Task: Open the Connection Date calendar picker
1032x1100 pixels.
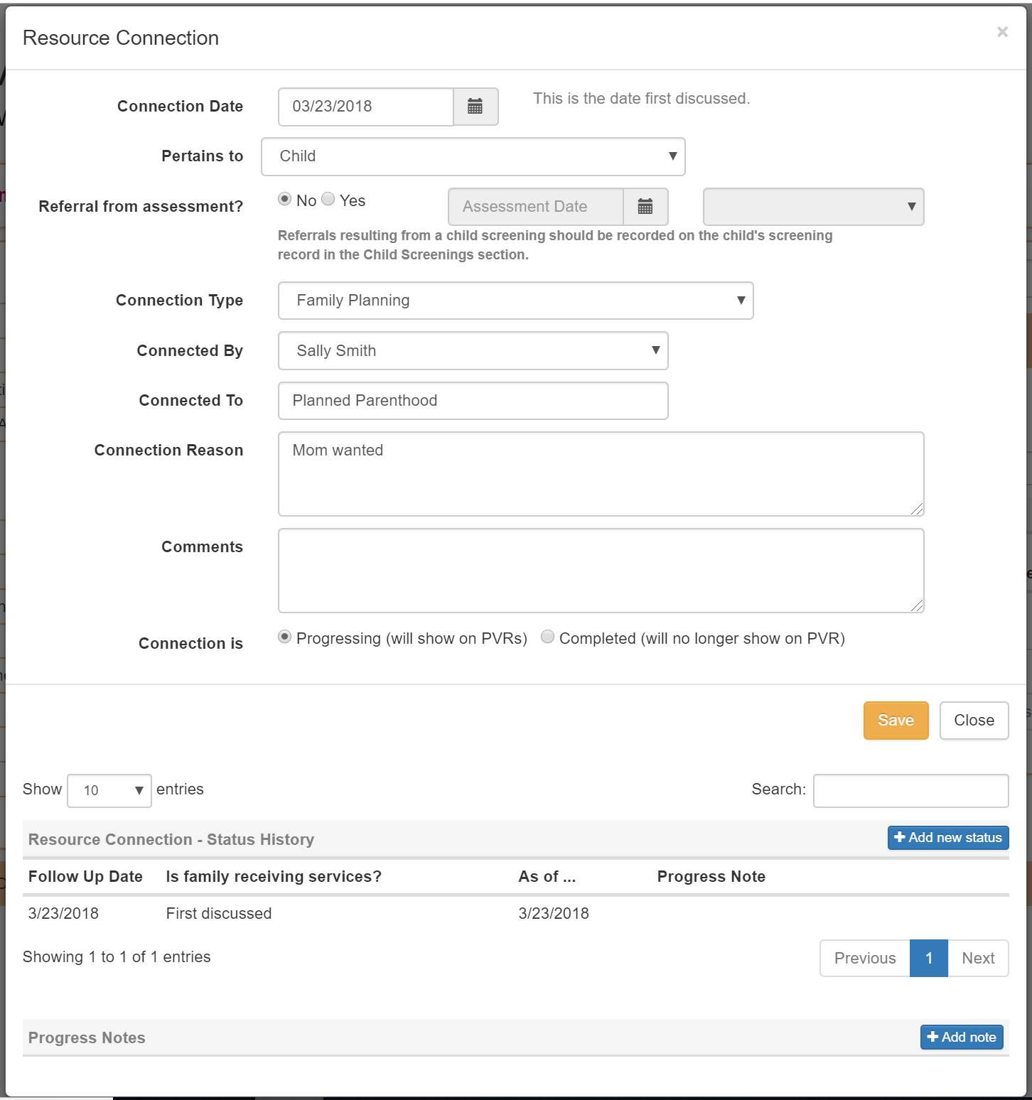Action: (x=475, y=107)
